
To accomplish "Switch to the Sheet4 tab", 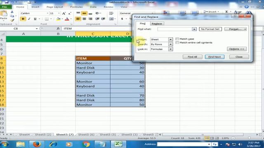I will pos(24,134).
